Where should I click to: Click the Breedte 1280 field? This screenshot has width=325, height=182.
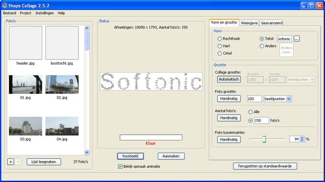pyautogui.click(x=255, y=80)
